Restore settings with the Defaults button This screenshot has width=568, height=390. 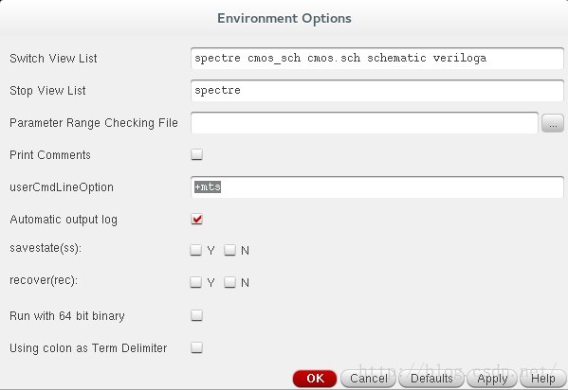point(431,379)
